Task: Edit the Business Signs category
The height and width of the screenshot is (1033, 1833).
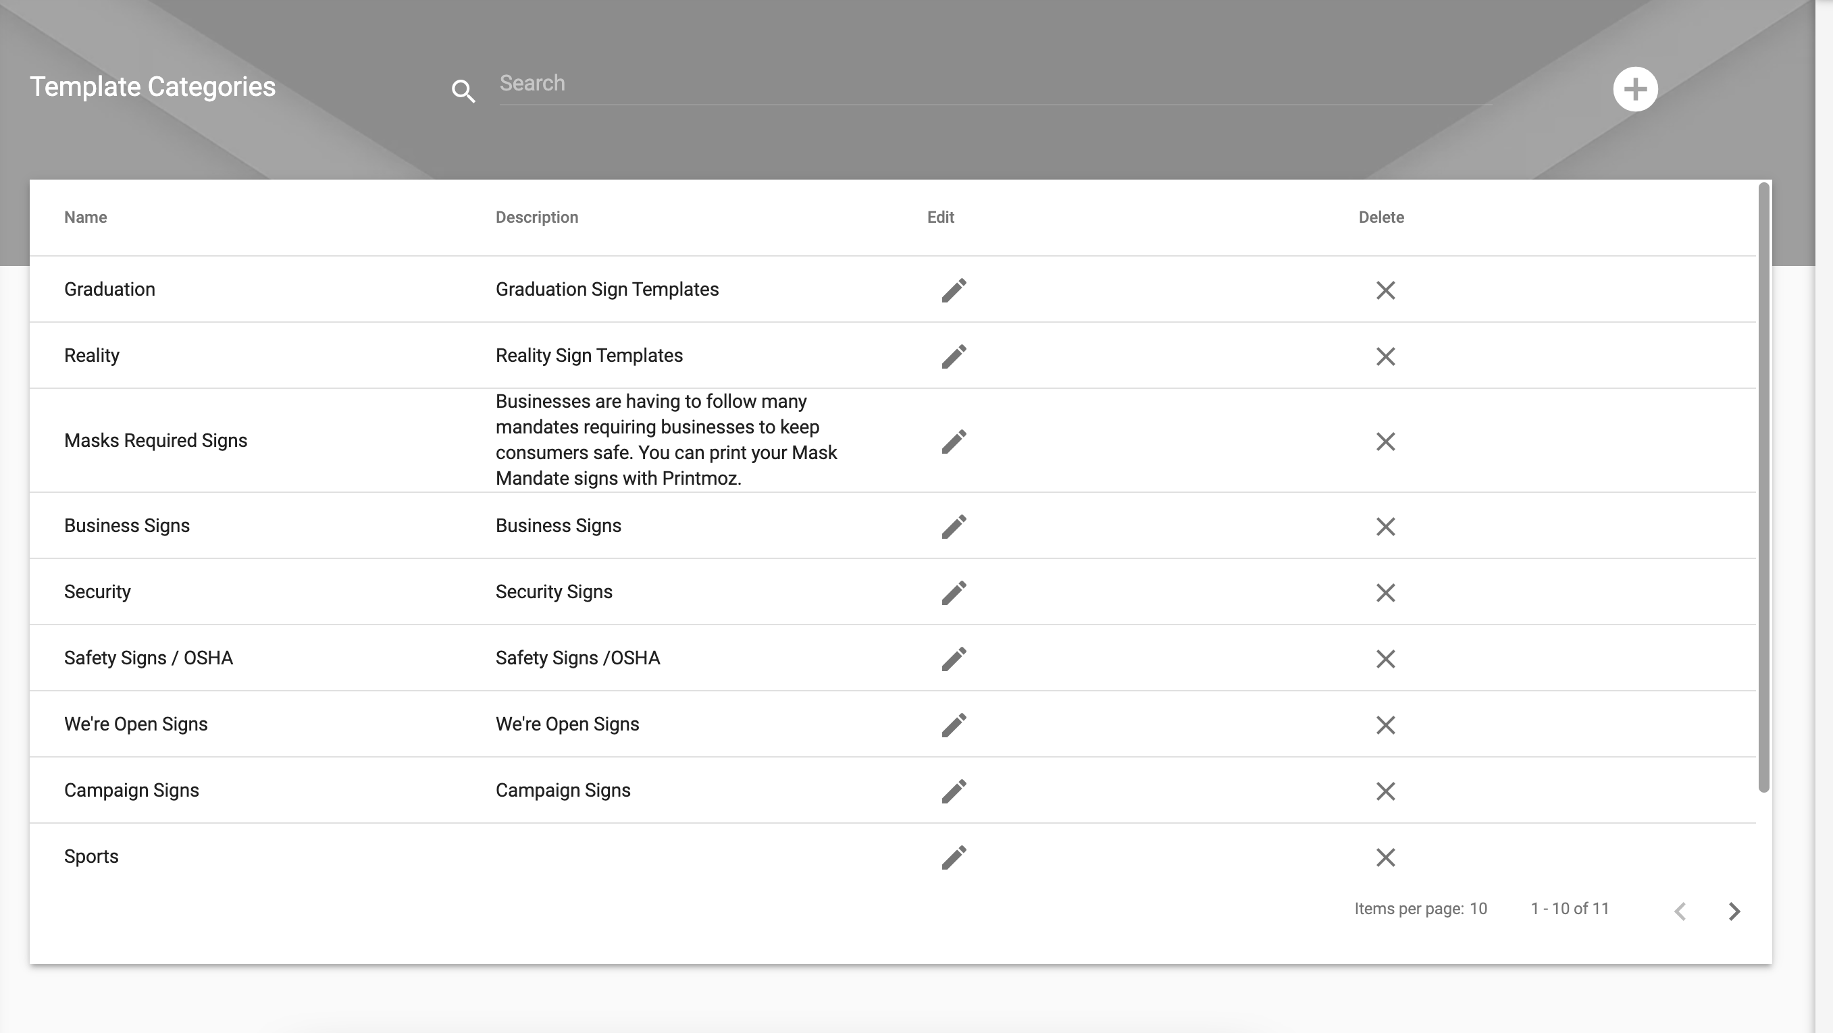Action: point(954,527)
